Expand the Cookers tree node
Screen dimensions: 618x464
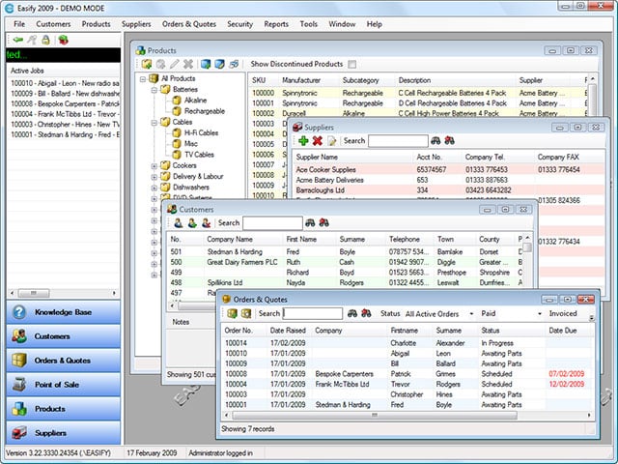pos(154,166)
